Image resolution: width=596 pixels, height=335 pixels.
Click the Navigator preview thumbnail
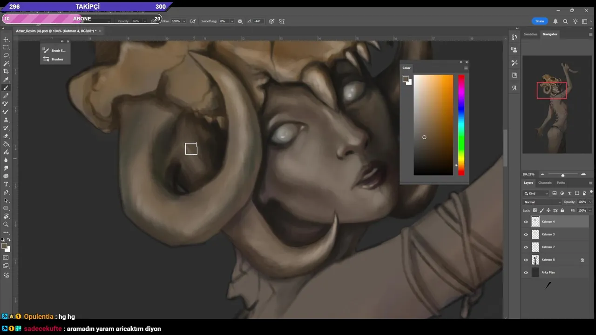[x=557, y=105]
